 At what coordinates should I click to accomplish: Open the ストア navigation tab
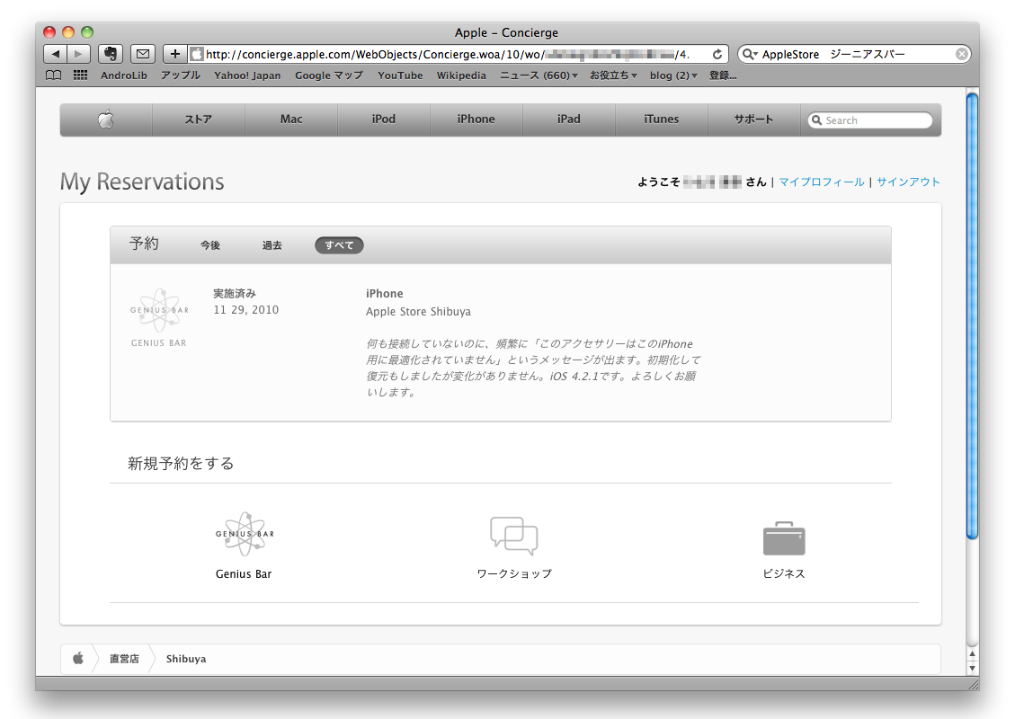point(199,120)
